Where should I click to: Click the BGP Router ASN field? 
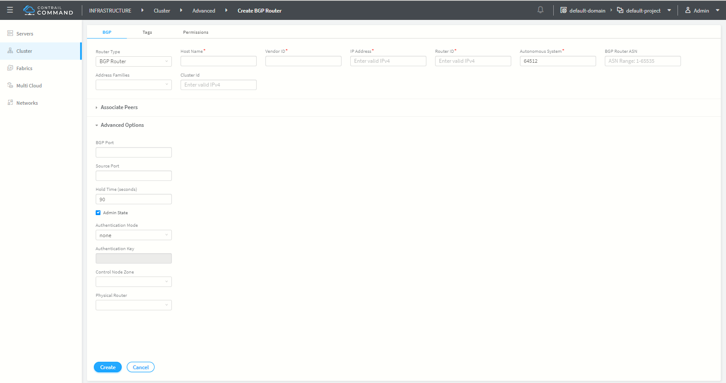[643, 61]
